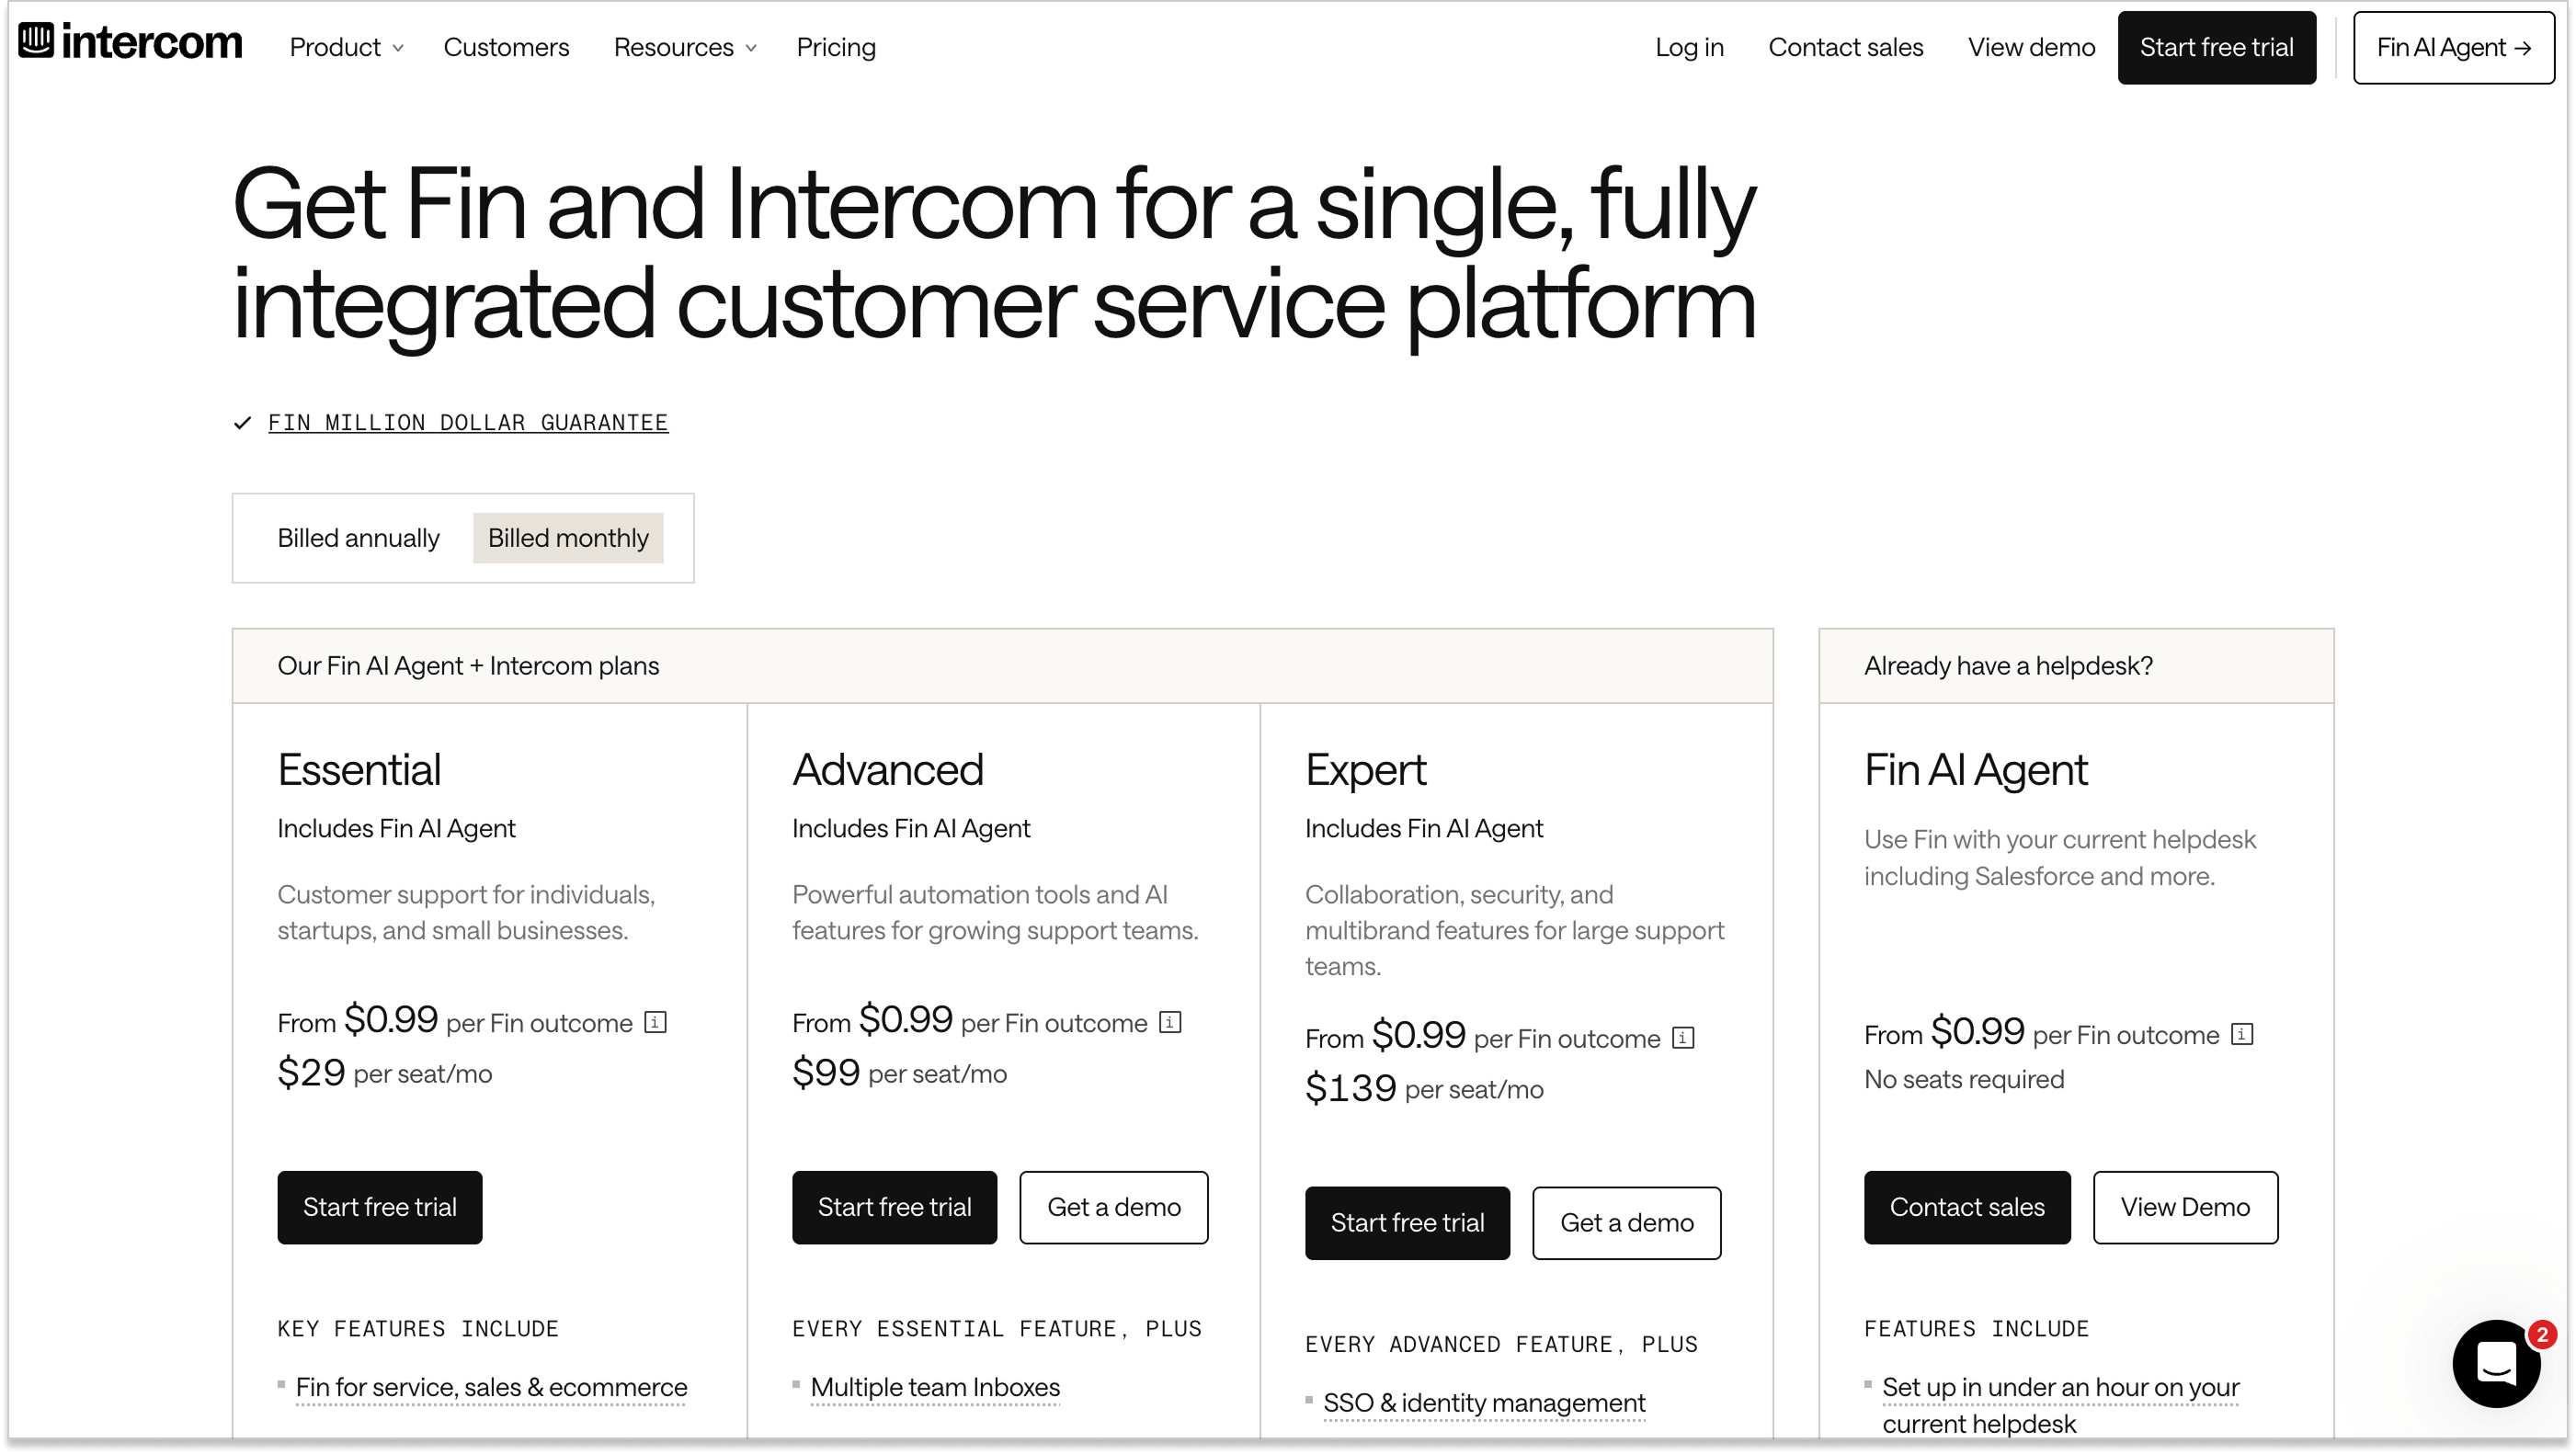Image resolution: width=2576 pixels, height=1454 pixels.
Task: Select Billed annually option
Action: [358, 538]
